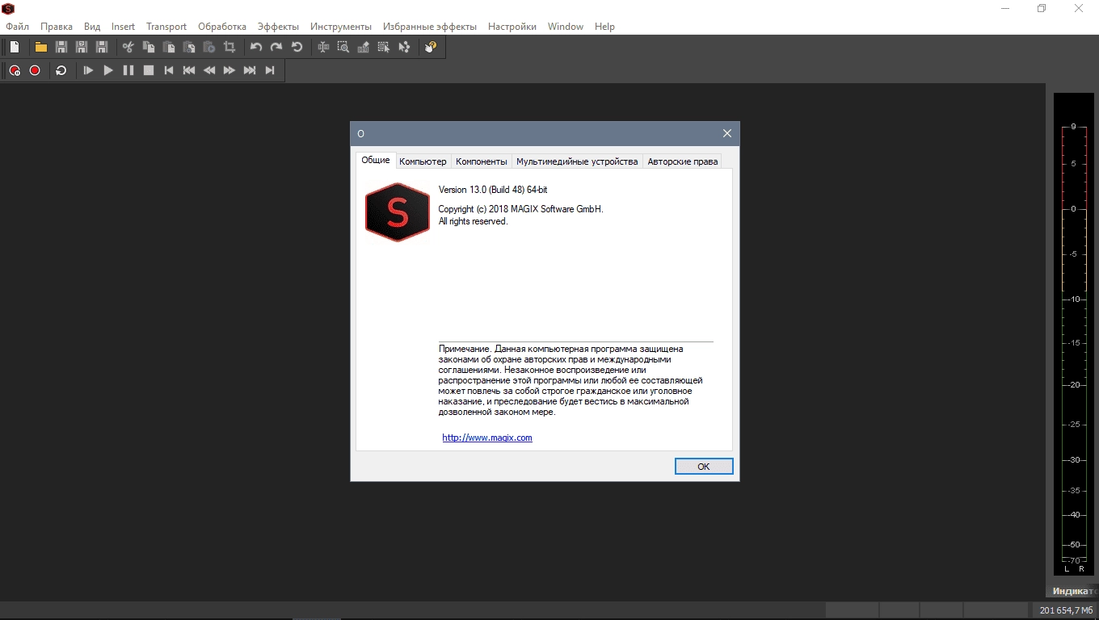
Task: Close the About dialog with X
Action: pyautogui.click(x=727, y=133)
